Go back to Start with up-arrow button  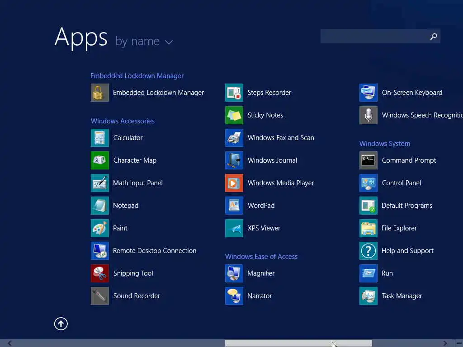point(61,324)
